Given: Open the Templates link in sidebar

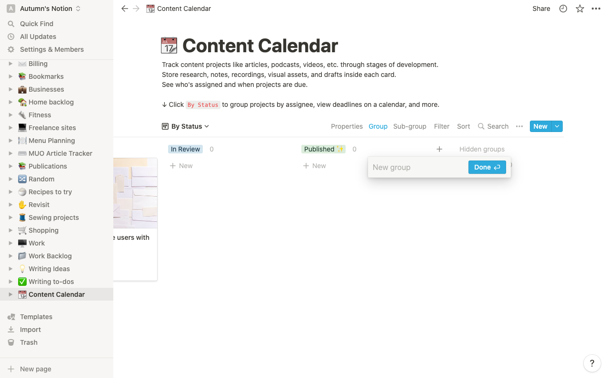Looking at the screenshot, I should click(x=36, y=317).
